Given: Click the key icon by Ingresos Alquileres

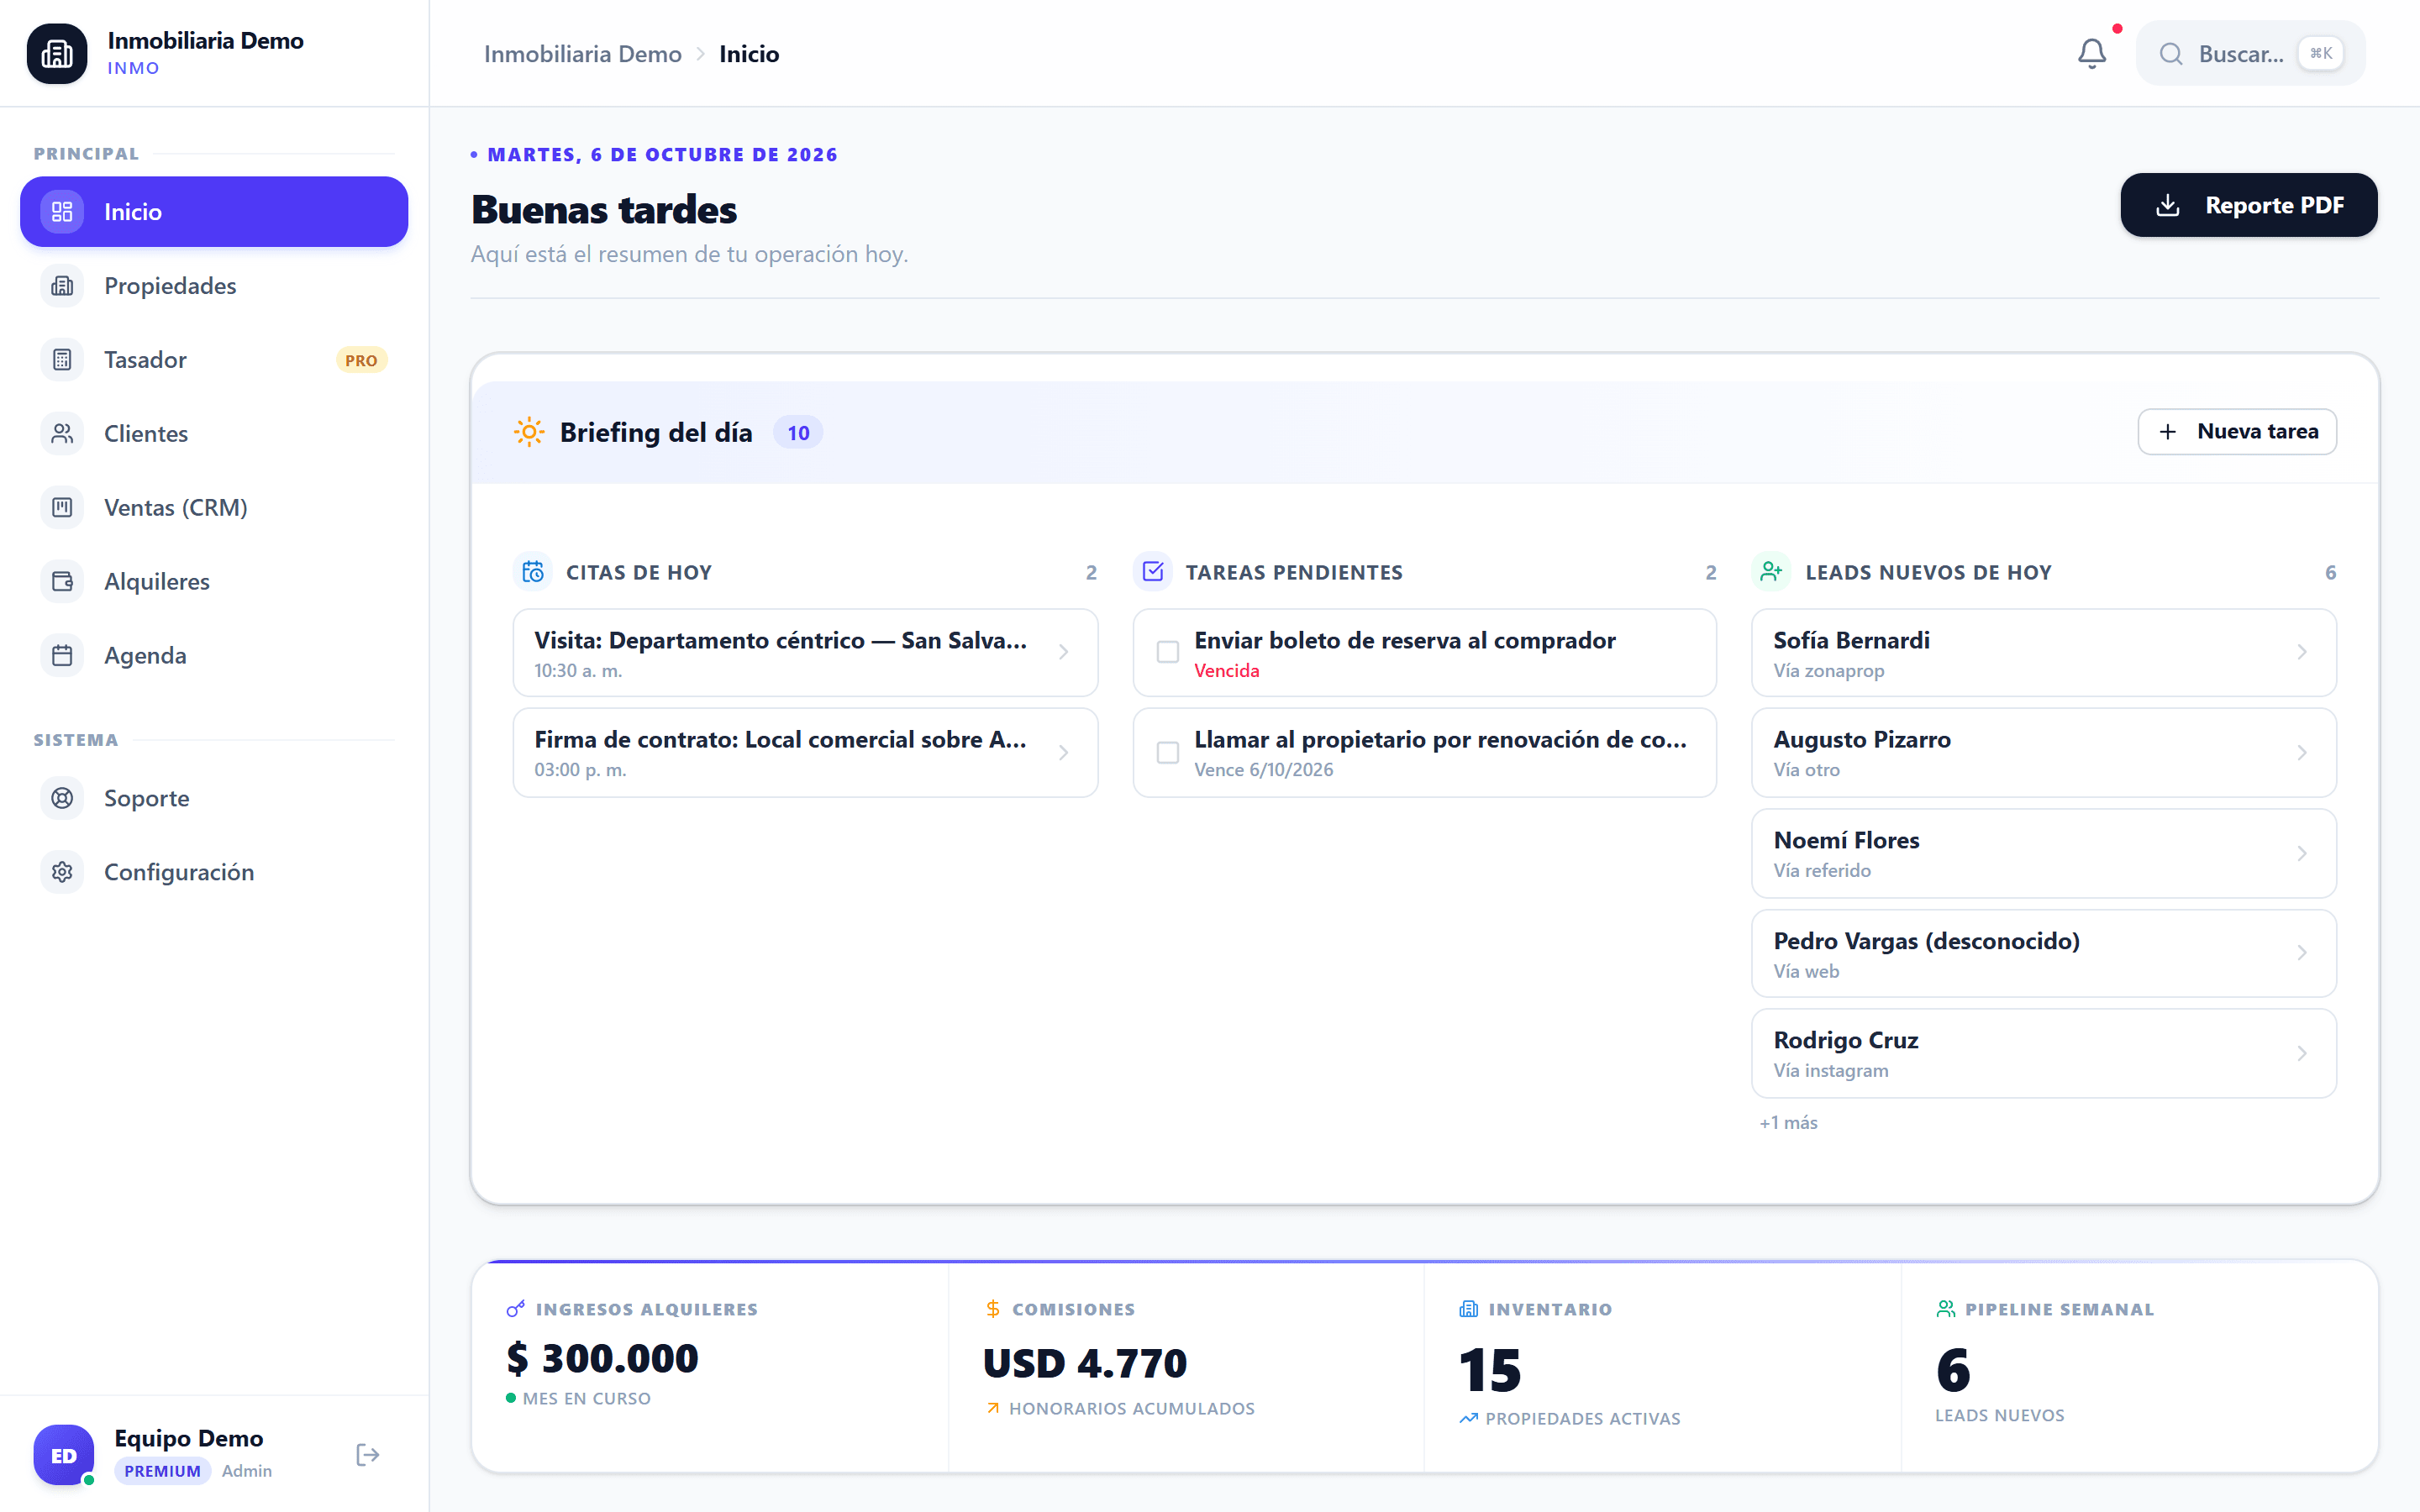Looking at the screenshot, I should click(515, 1309).
